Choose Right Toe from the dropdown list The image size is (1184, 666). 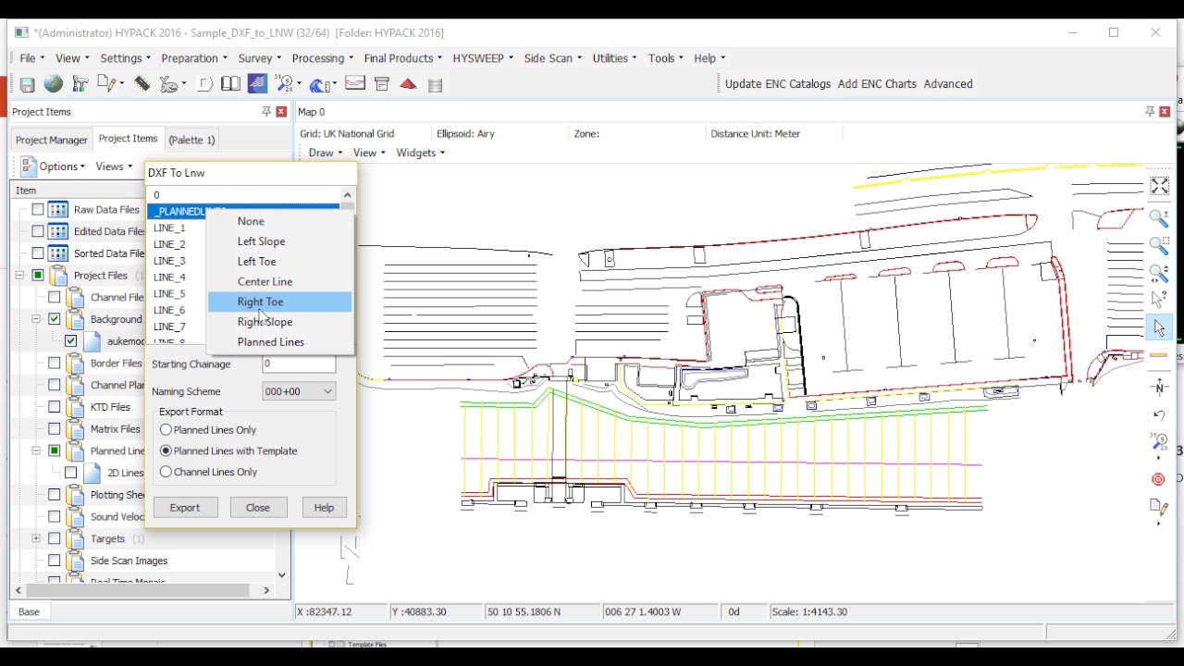[279, 302]
